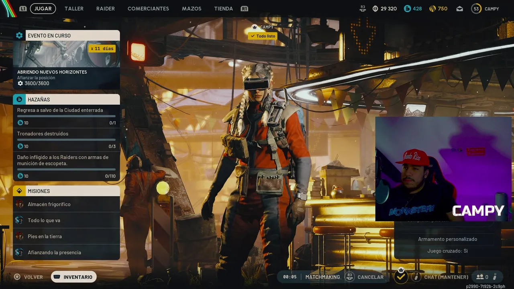Click the Pies en la tierra mission icon

(x=19, y=236)
